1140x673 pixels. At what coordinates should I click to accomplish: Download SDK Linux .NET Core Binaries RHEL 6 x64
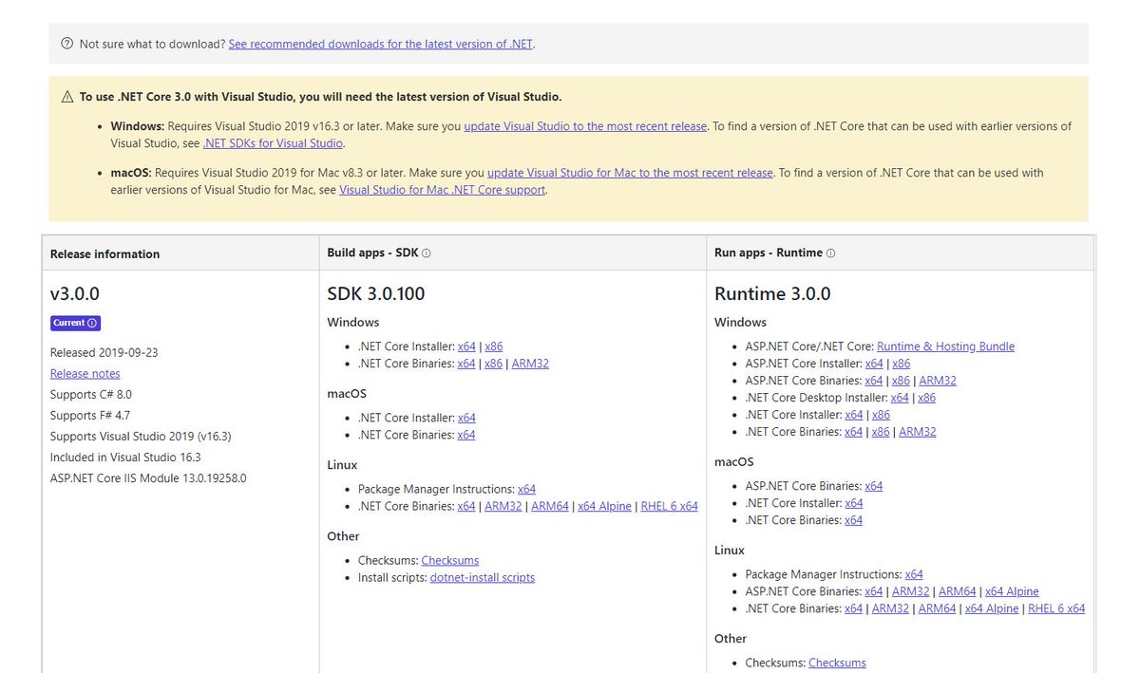(670, 507)
